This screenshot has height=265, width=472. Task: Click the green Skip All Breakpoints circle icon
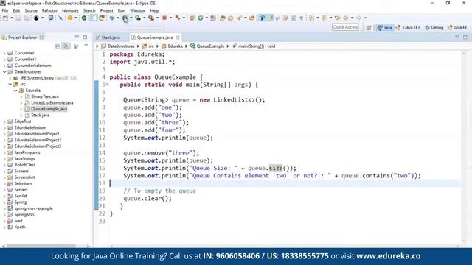pyautogui.click(x=84, y=18)
